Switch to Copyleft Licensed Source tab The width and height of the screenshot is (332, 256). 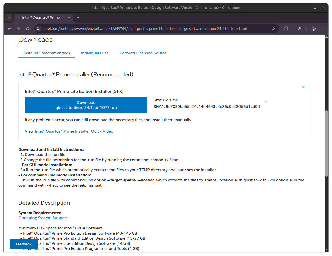(143, 53)
